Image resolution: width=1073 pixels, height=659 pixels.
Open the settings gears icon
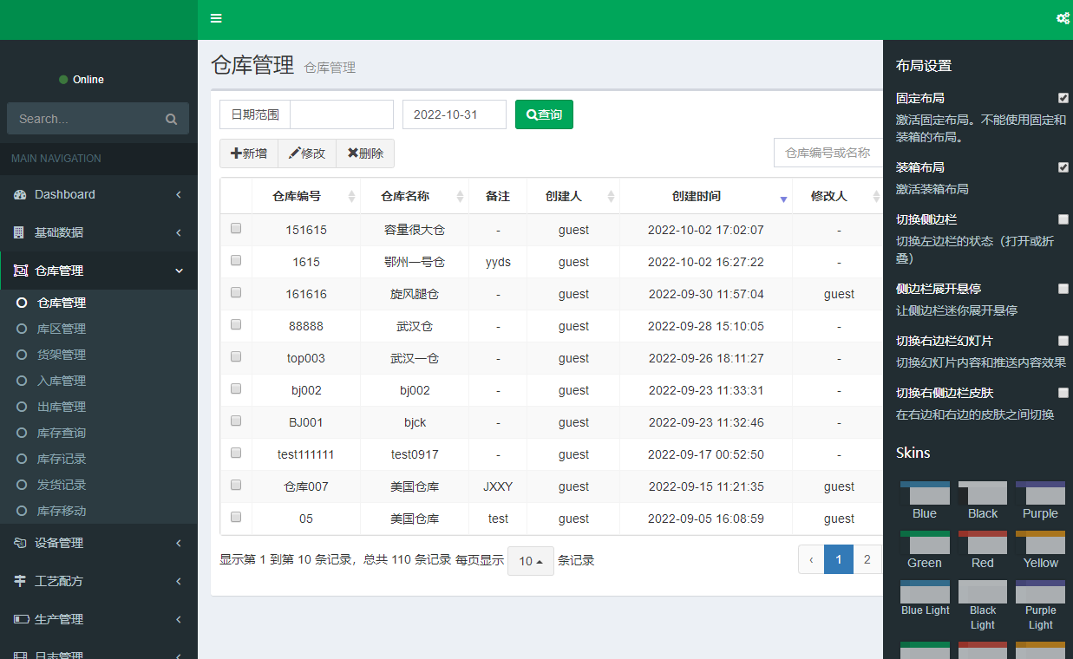pyautogui.click(x=1062, y=18)
